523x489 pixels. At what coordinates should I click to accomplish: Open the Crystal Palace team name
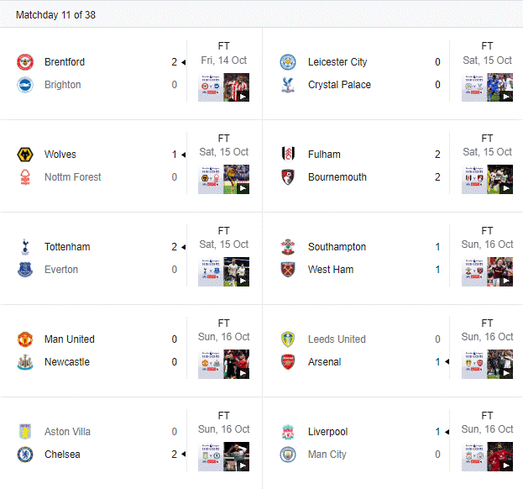tap(339, 85)
